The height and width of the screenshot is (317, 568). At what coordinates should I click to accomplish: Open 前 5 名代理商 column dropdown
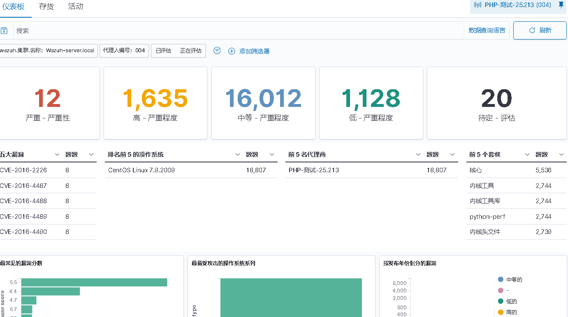coord(418,155)
